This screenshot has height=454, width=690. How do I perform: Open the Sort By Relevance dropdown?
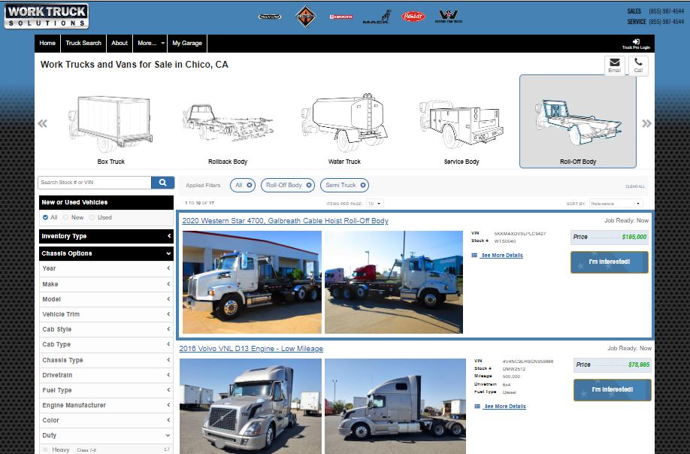[x=616, y=204]
